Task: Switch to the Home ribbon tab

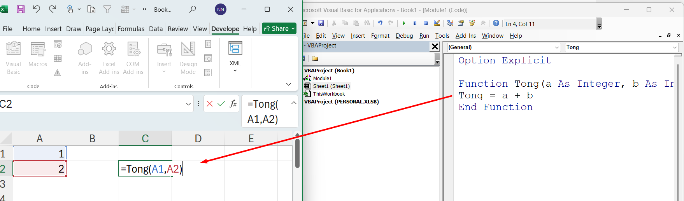Action: 32,29
